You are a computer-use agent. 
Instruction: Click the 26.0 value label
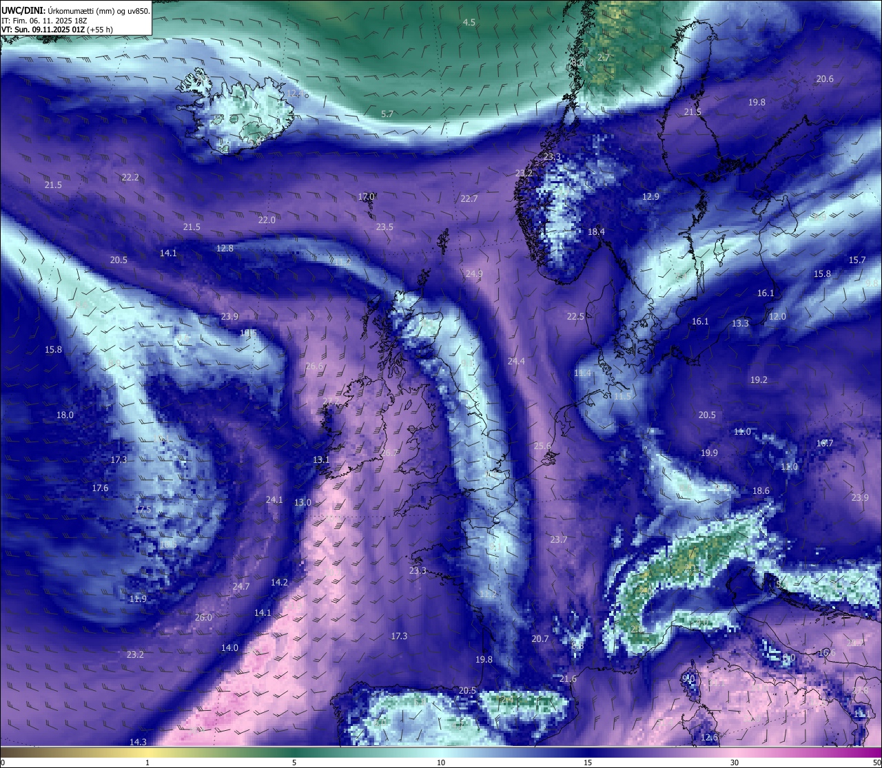(203, 618)
